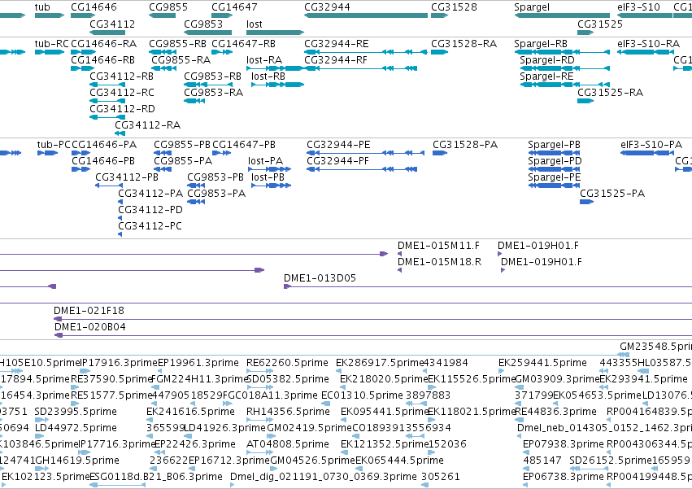Click transcript CG32944-RE
Image resolution: width=692 pixels, height=489 pixels.
coord(366,52)
